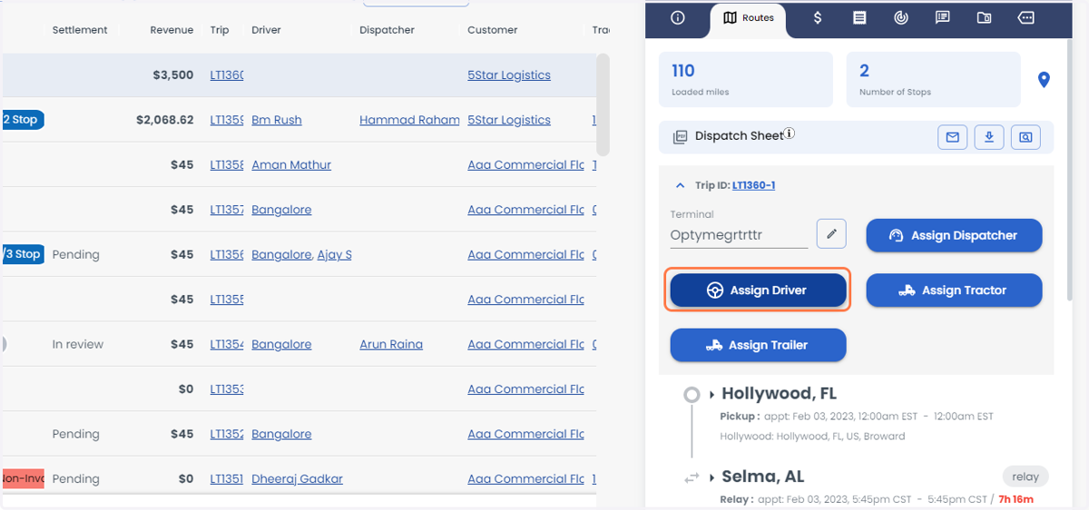
Task: Switch to the Routes tab
Action: [749, 18]
